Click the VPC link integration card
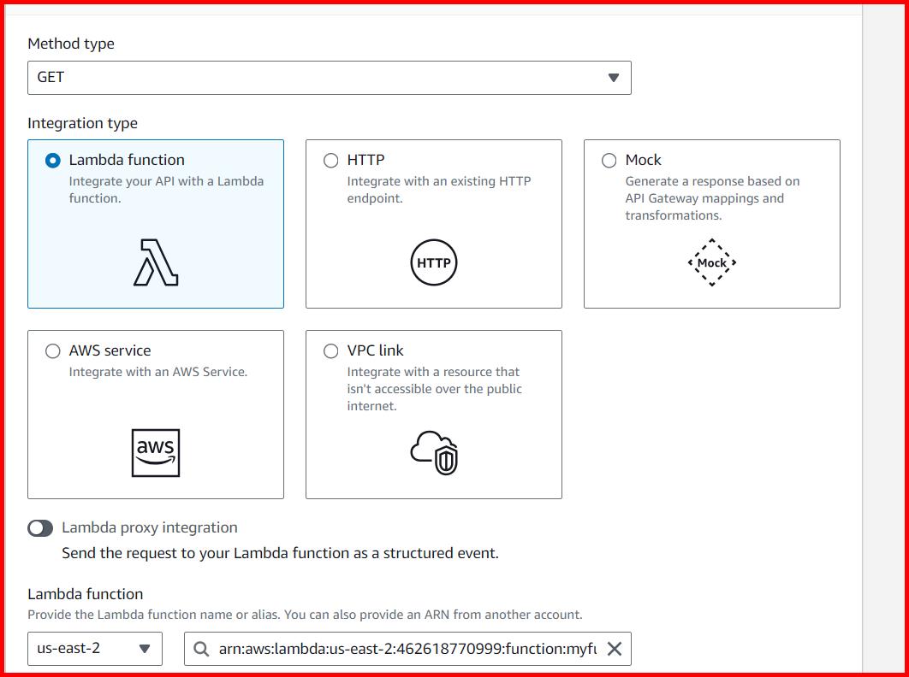This screenshot has height=677, width=909. pos(433,415)
